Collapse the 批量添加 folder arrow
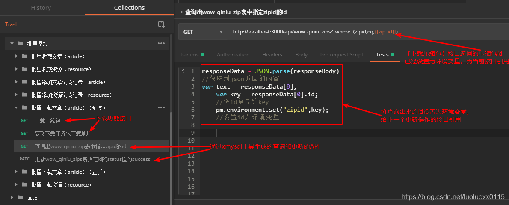Viewport: 509px width, 205px height. coord(12,43)
